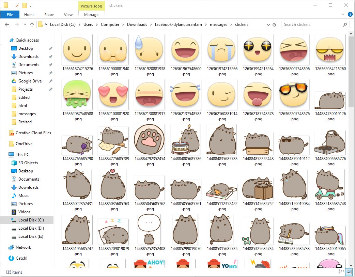Click the New folder quick access icon
The image size is (355, 277).
pos(25,5)
